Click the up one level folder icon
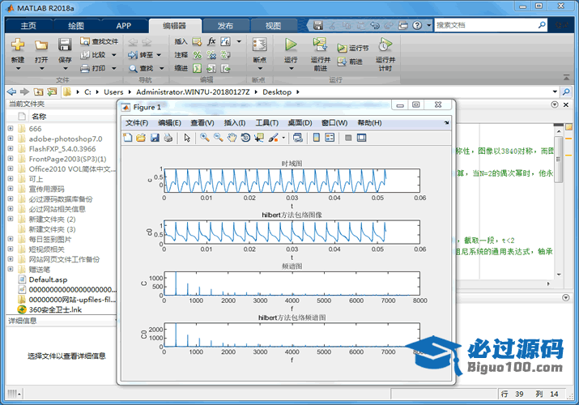 38,92
